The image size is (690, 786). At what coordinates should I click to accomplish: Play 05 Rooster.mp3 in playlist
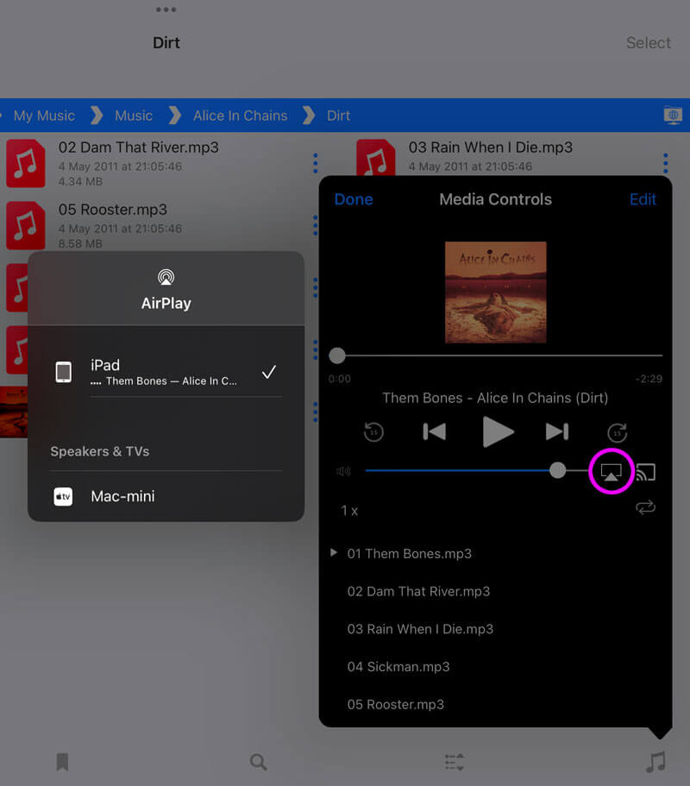click(395, 705)
